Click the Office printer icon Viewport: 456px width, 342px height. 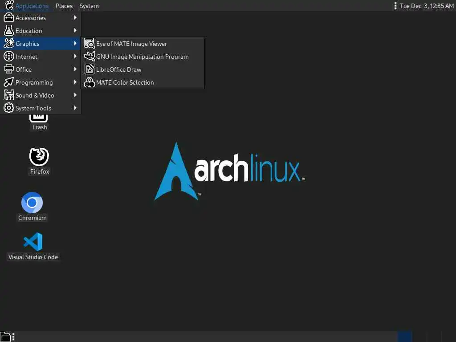coord(9,69)
